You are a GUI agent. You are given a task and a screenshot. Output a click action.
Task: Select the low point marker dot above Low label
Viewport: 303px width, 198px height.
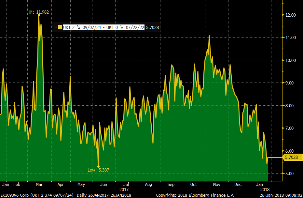pos(98,166)
